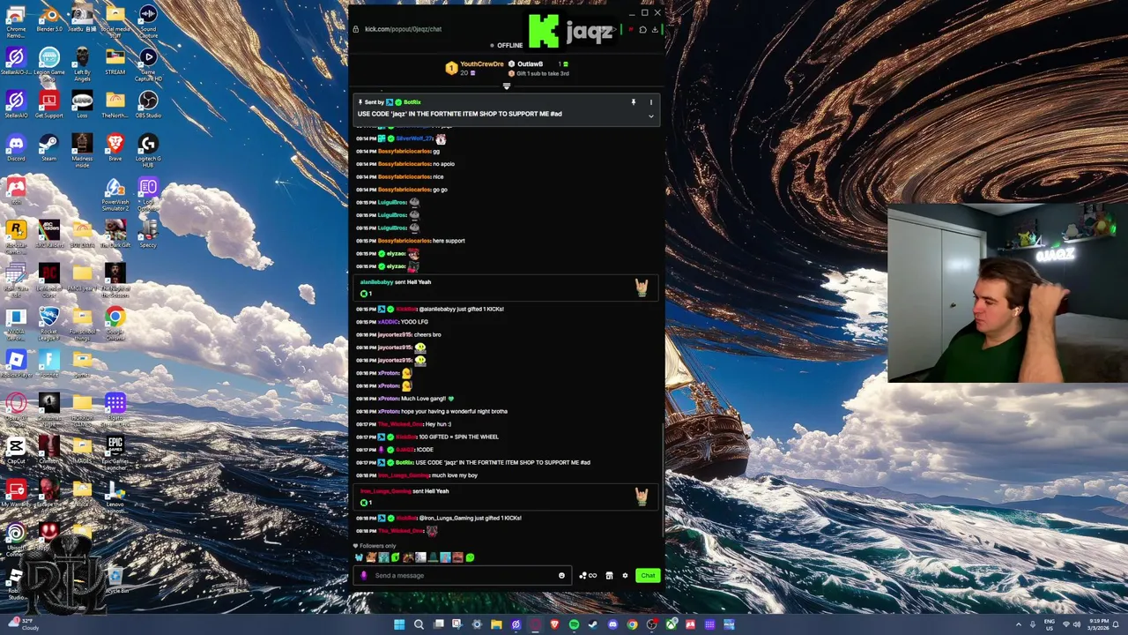Open the volume control in system tray
Image resolution: width=1128 pixels, height=635 pixels.
point(1076,624)
